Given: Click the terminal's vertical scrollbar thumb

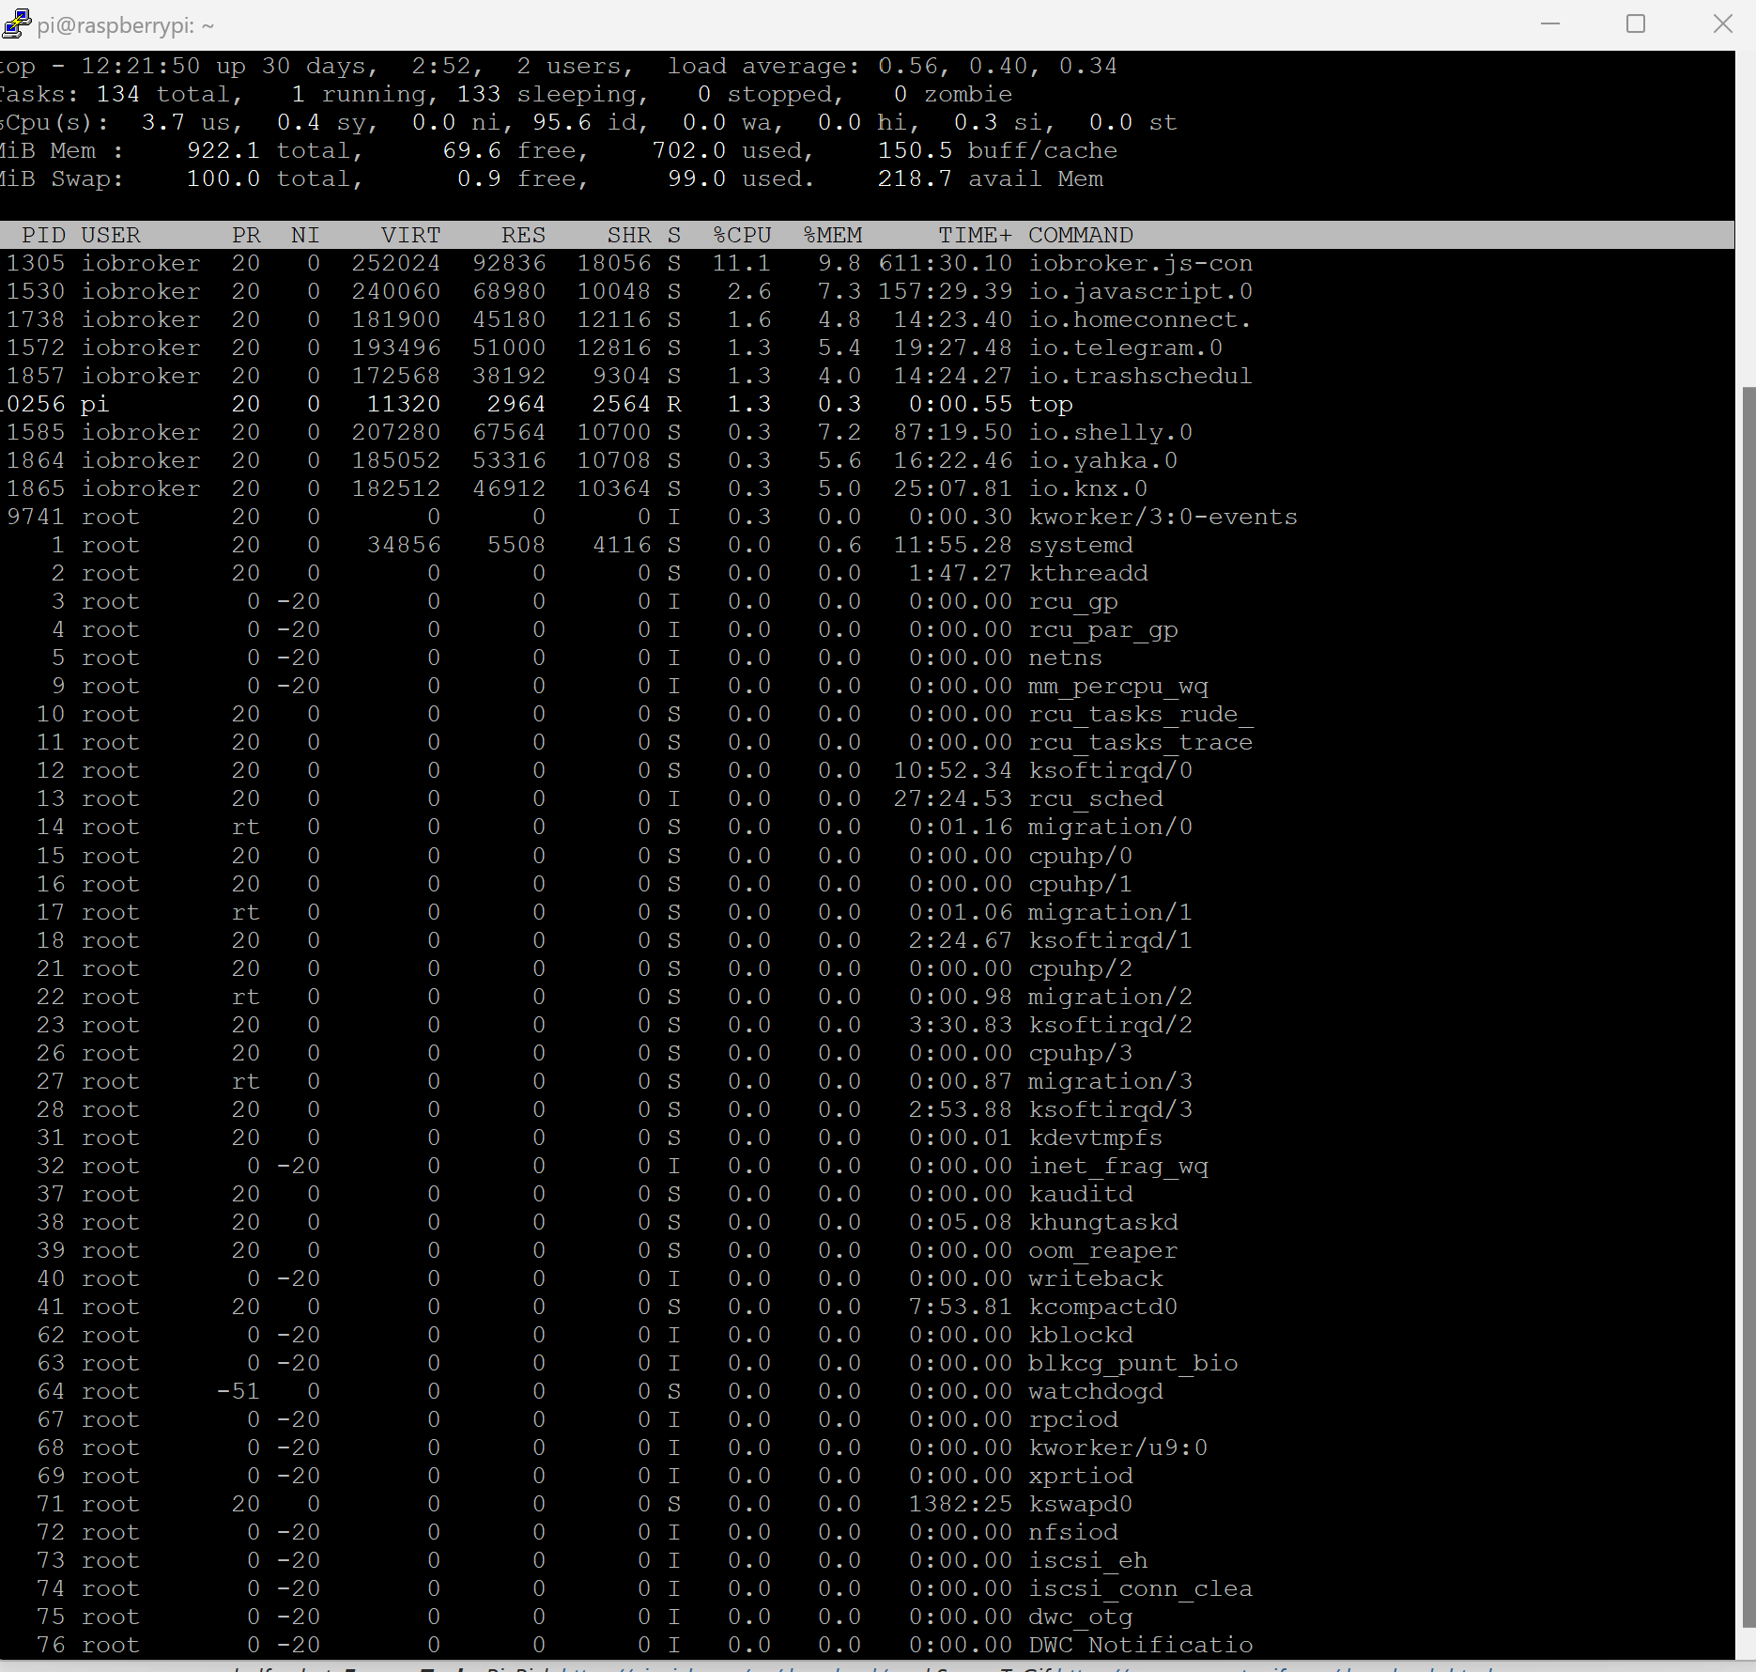Looking at the screenshot, I should coord(1748,1007).
